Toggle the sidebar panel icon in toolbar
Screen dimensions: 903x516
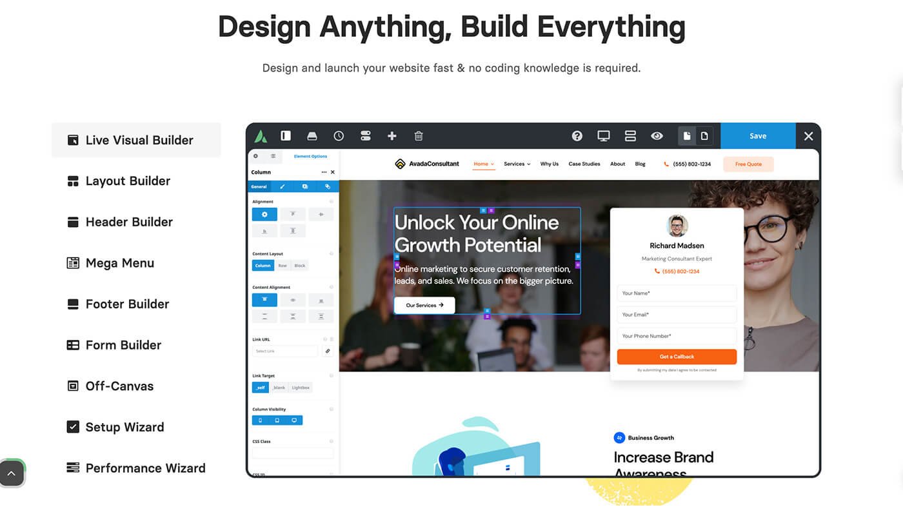pos(286,136)
